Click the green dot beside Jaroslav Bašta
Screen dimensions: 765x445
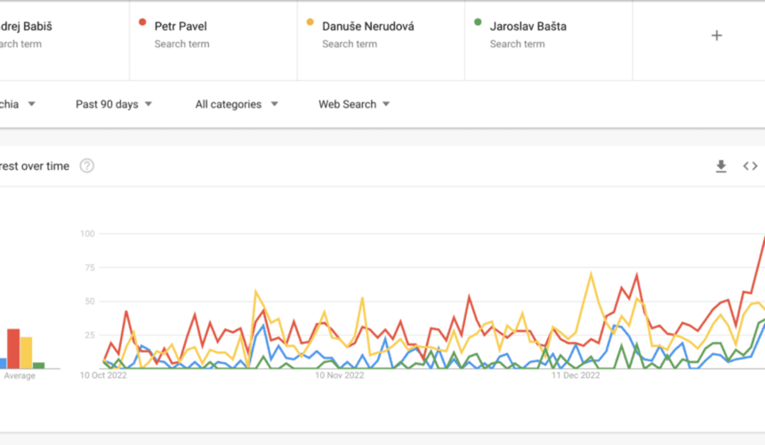point(478,22)
